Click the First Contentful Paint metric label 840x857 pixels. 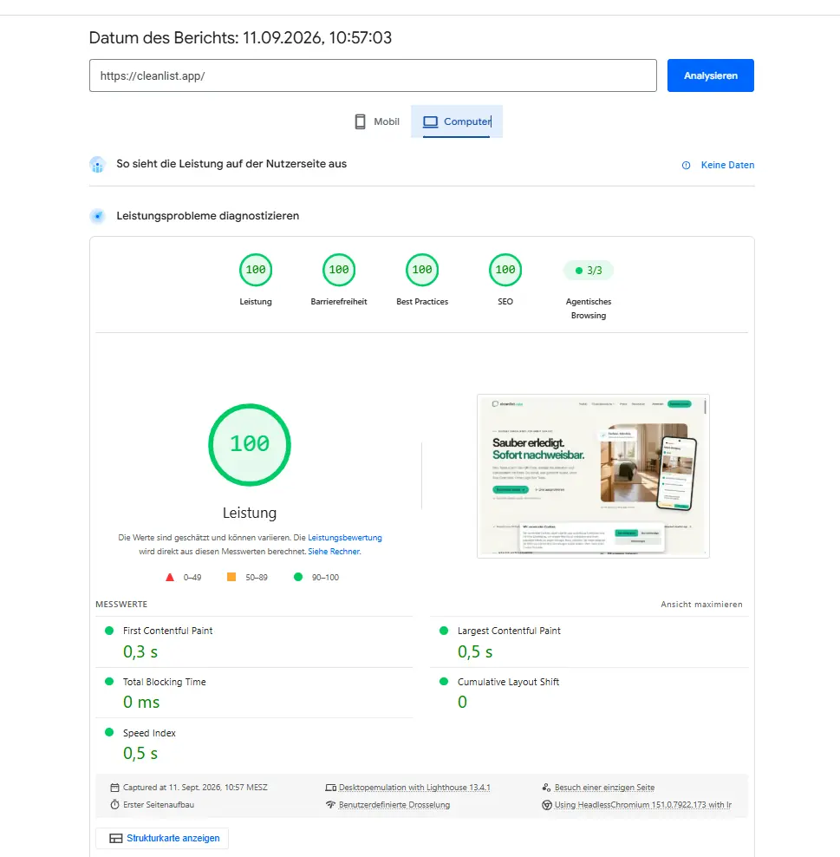[x=167, y=631]
